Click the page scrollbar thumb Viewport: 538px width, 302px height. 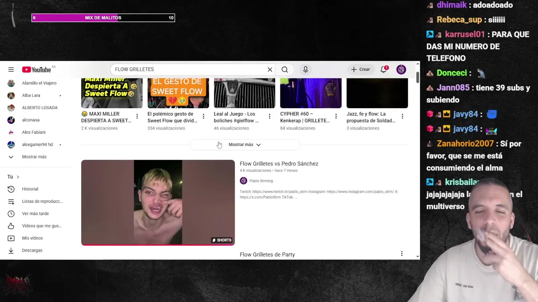click(x=417, y=78)
